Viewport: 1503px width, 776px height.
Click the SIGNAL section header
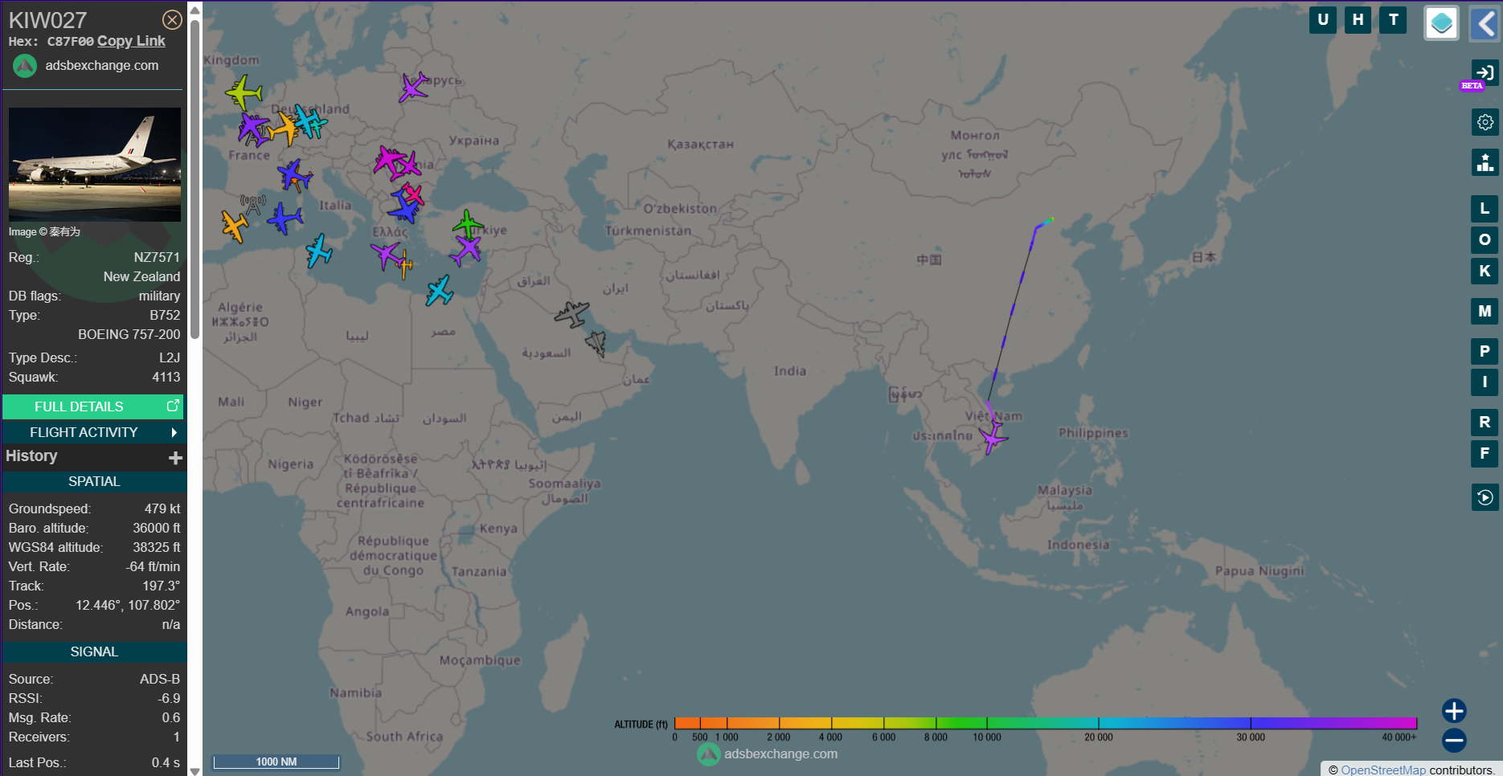(x=94, y=651)
